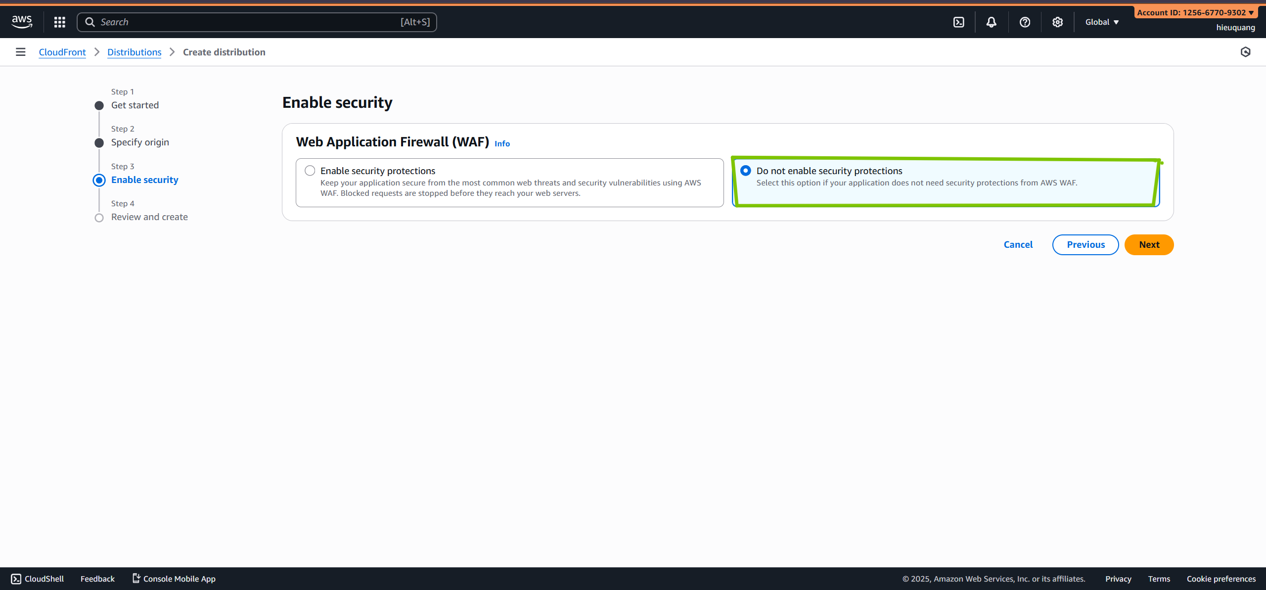The image size is (1266, 590).
Task: Launch CloudShell from the top bar icon
Action: pyautogui.click(x=958, y=22)
